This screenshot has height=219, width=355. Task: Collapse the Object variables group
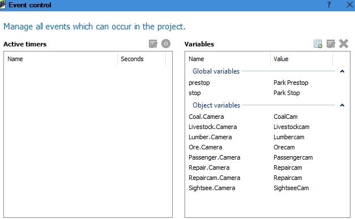(343, 105)
